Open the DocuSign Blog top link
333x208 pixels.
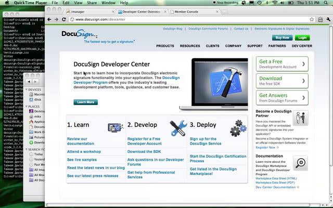point(172,29)
